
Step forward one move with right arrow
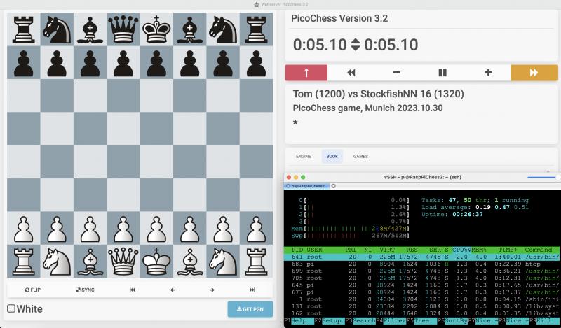click(212, 290)
